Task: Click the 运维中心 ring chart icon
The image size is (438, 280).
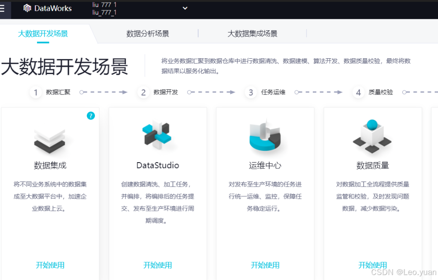Action: pos(265,135)
